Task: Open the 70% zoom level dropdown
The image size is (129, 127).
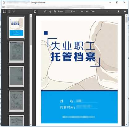Action: pos(99,11)
